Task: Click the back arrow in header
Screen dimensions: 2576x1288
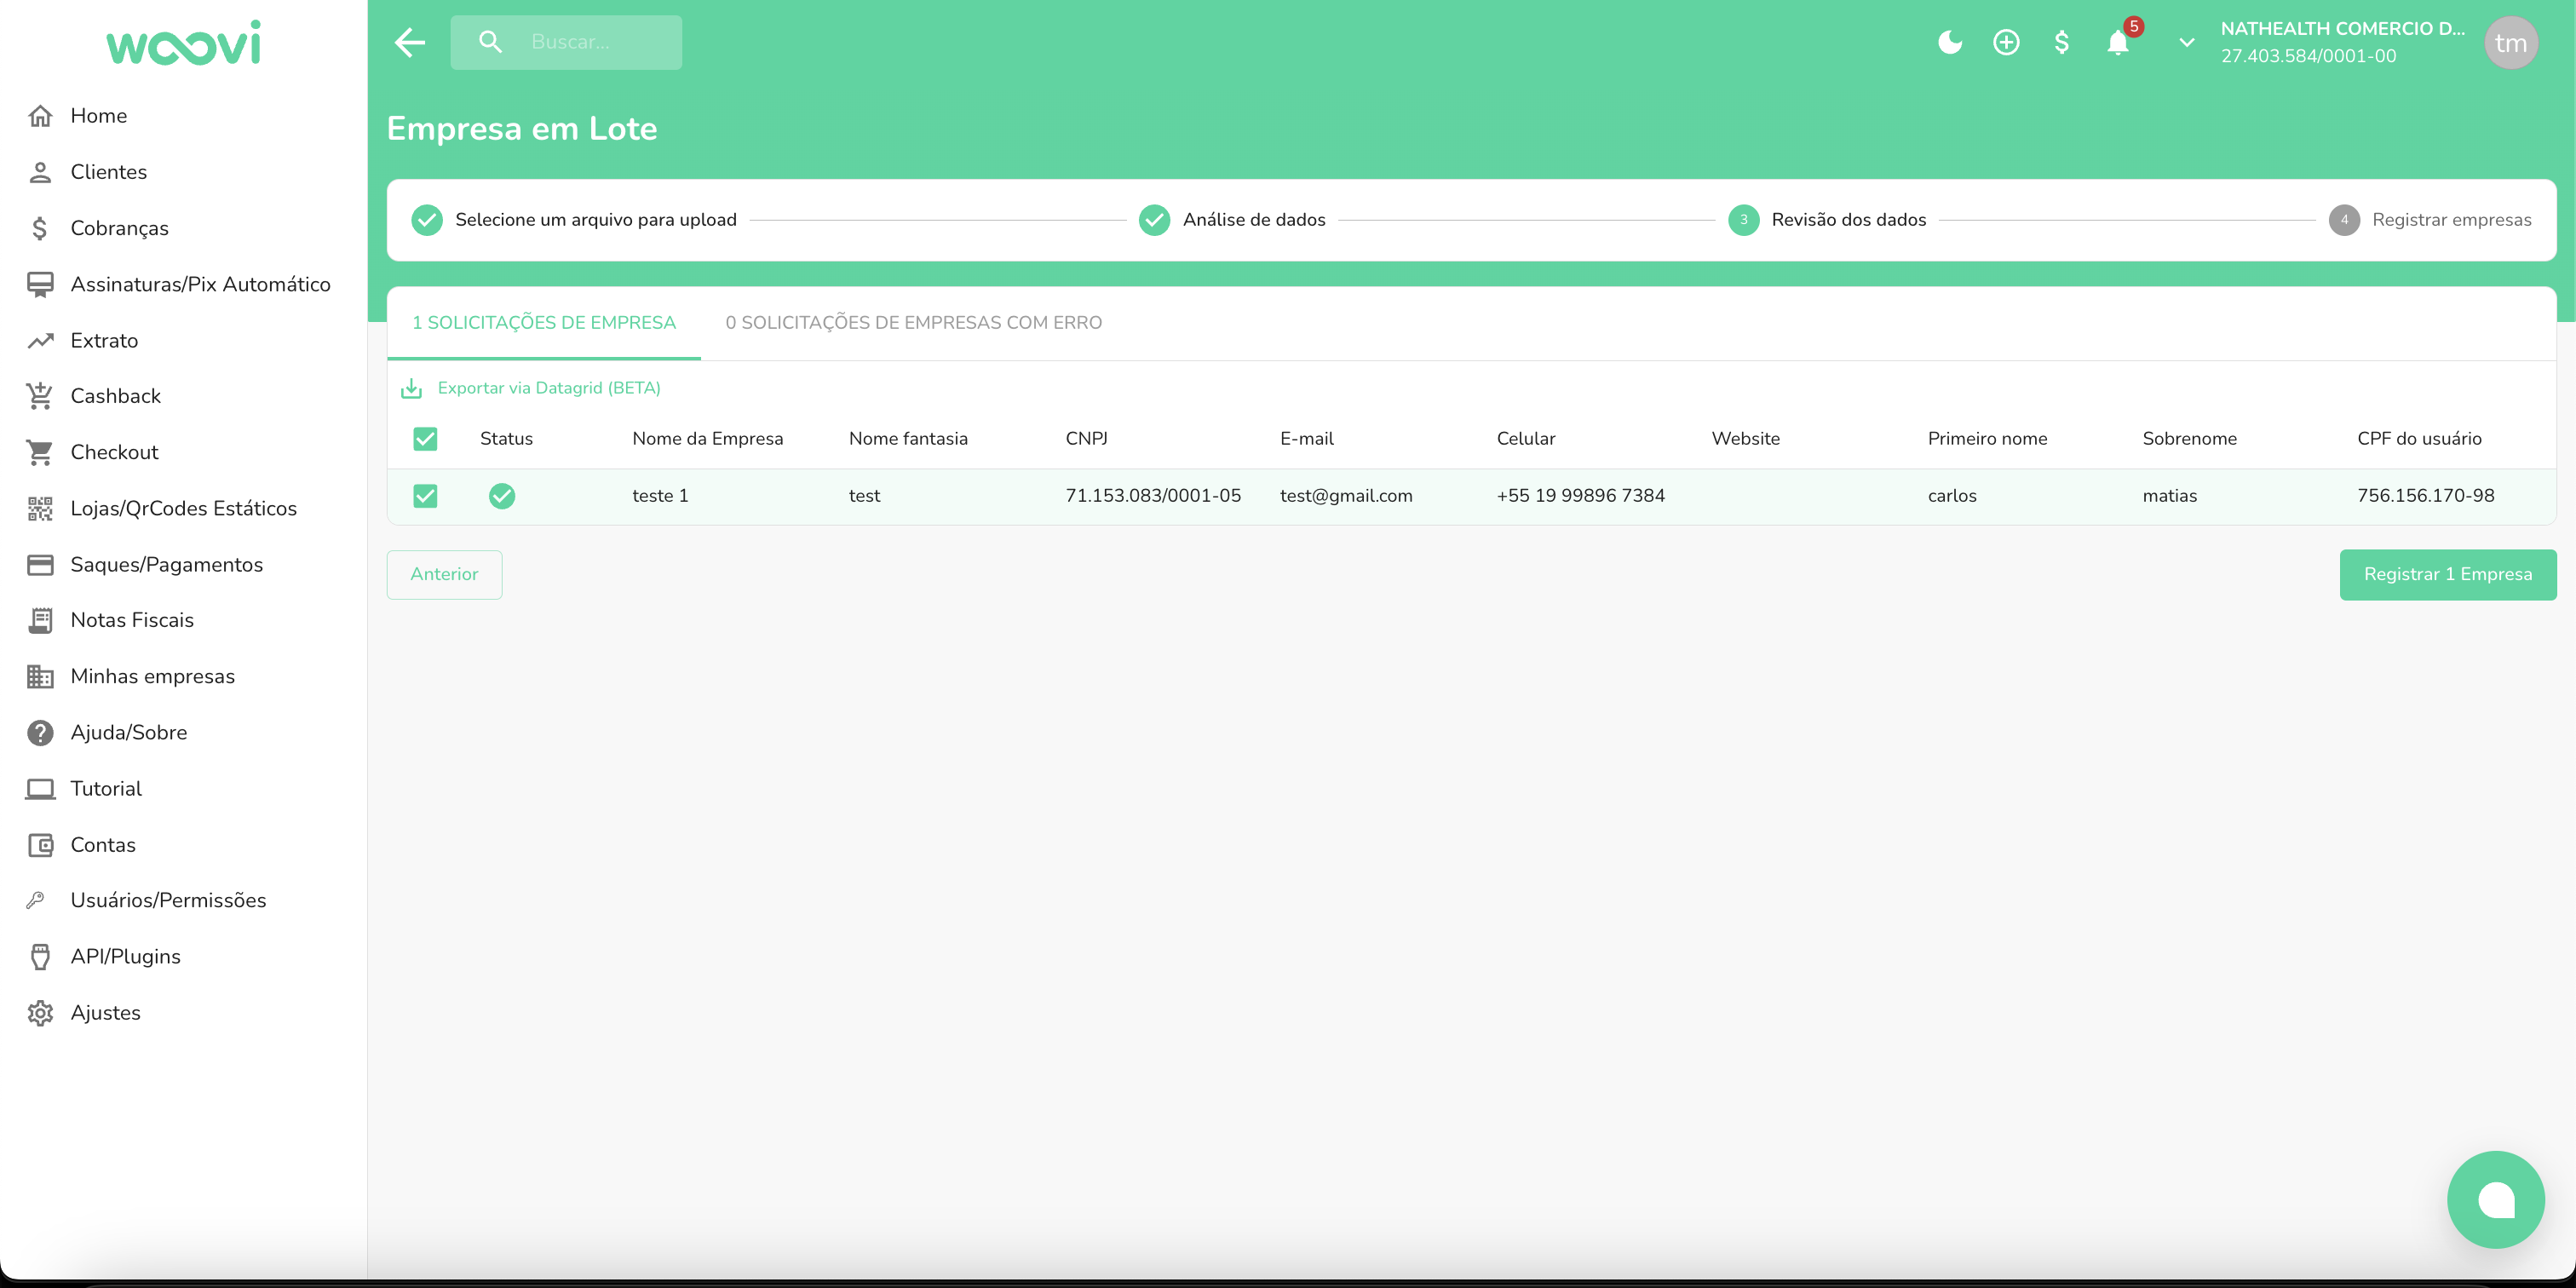Action: click(410, 42)
